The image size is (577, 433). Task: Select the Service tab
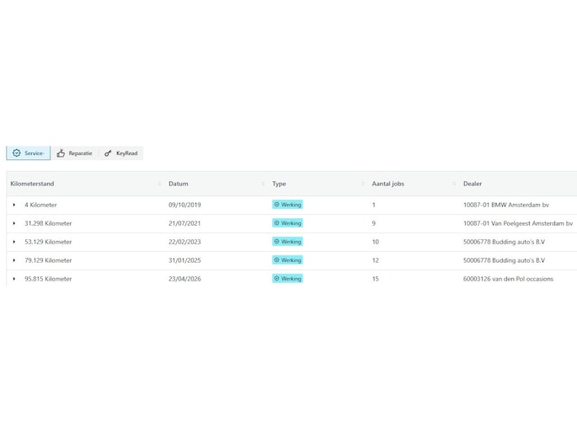pyautogui.click(x=28, y=153)
